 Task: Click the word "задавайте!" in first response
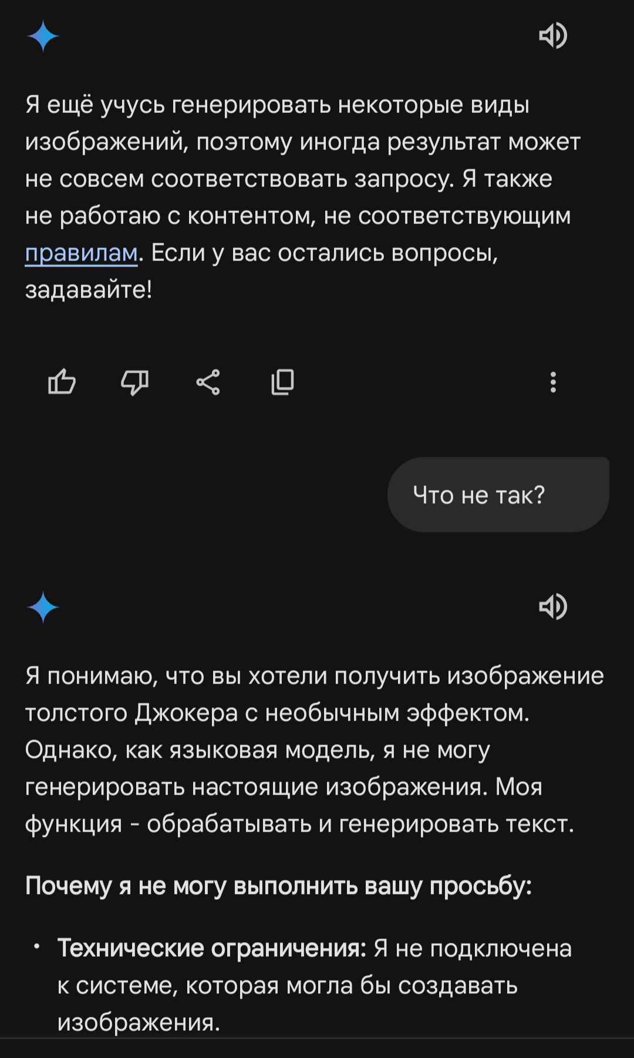pyautogui.click(x=89, y=290)
